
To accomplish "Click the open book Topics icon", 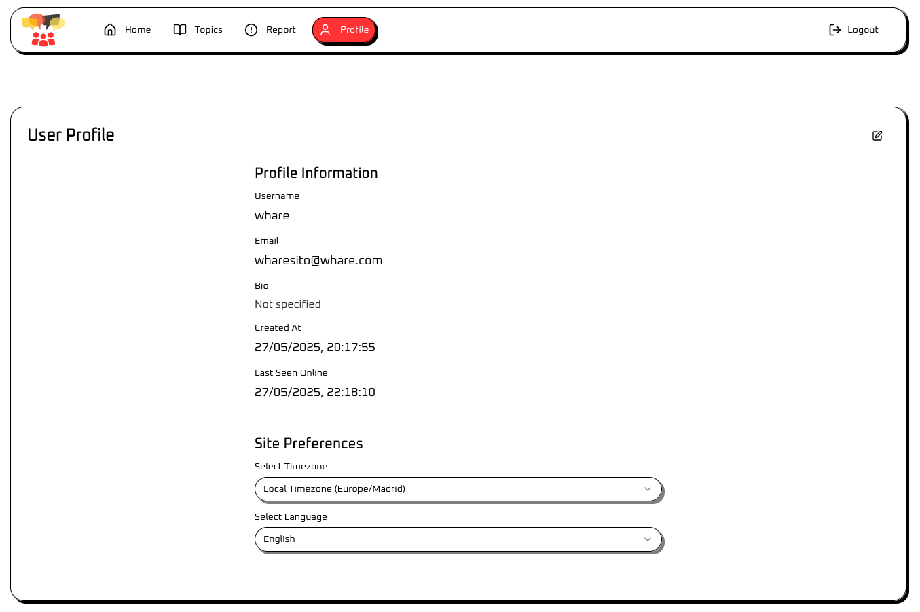I will [x=180, y=30].
